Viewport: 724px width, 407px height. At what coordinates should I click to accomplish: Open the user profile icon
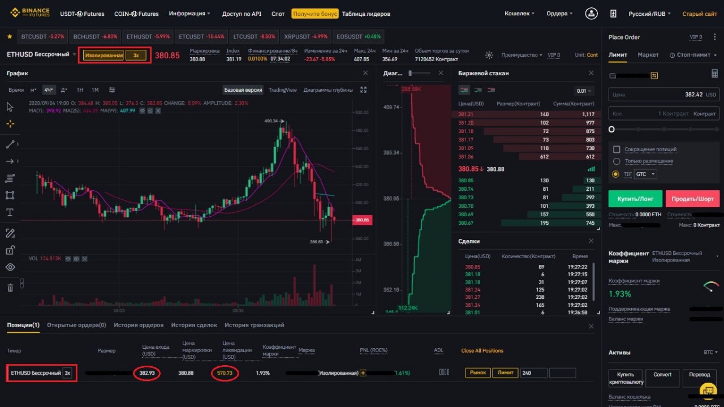(591, 13)
